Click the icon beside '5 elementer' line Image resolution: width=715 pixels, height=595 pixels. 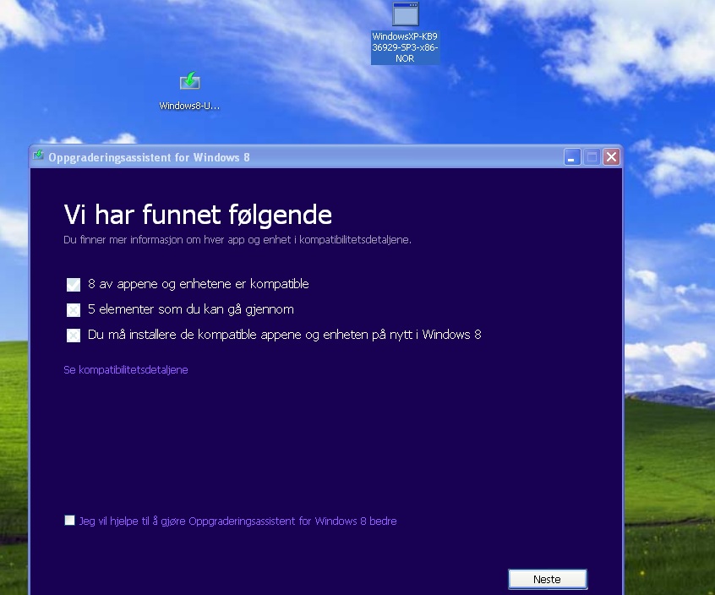click(74, 310)
